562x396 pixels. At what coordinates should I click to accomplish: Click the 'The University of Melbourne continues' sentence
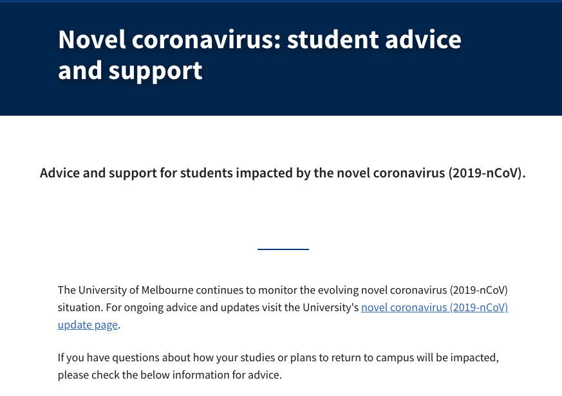coord(283,290)
